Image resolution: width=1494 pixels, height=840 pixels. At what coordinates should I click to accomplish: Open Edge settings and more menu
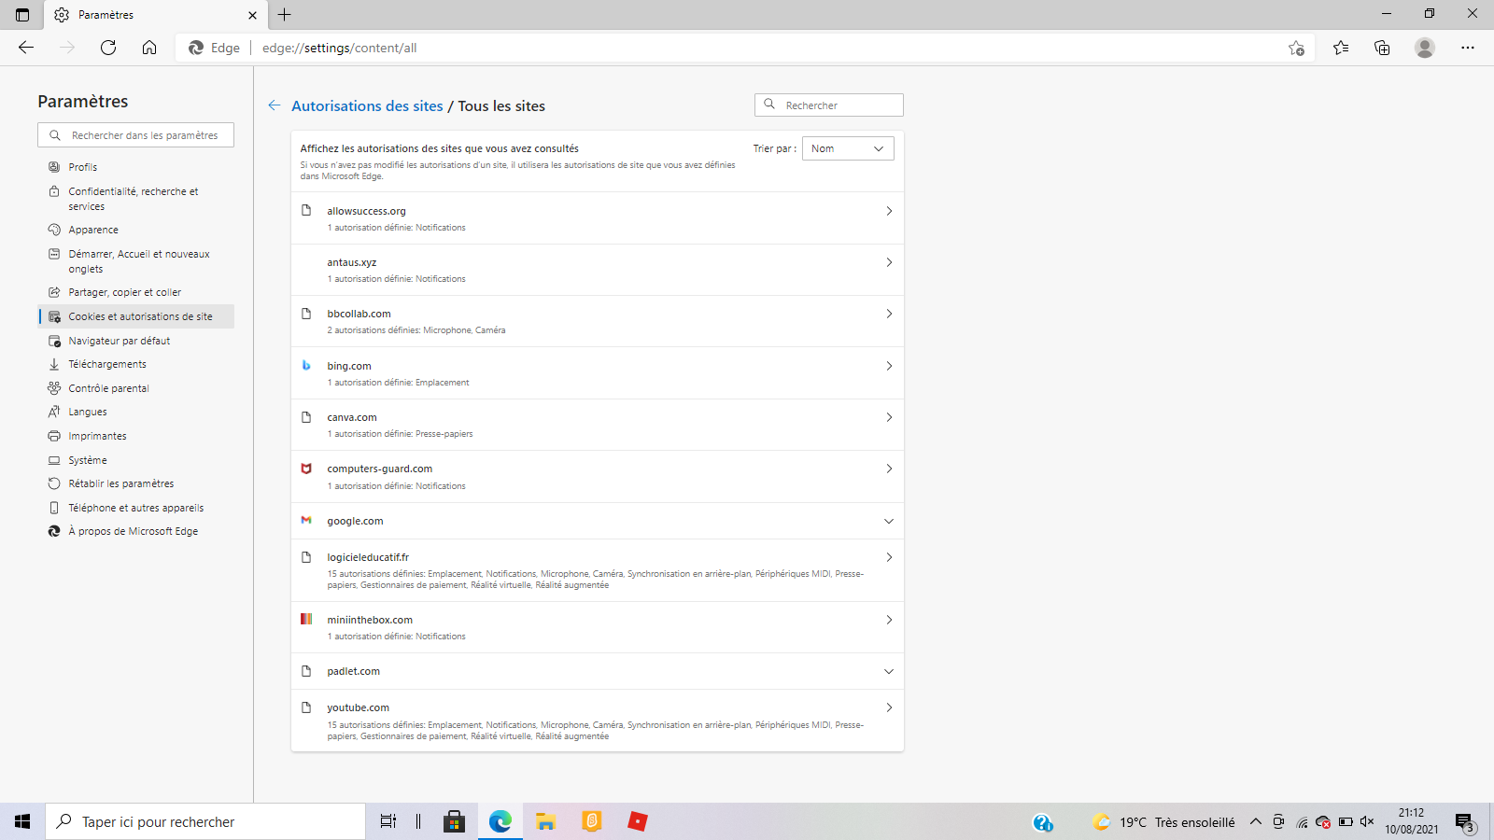(x=1468, y=48)
